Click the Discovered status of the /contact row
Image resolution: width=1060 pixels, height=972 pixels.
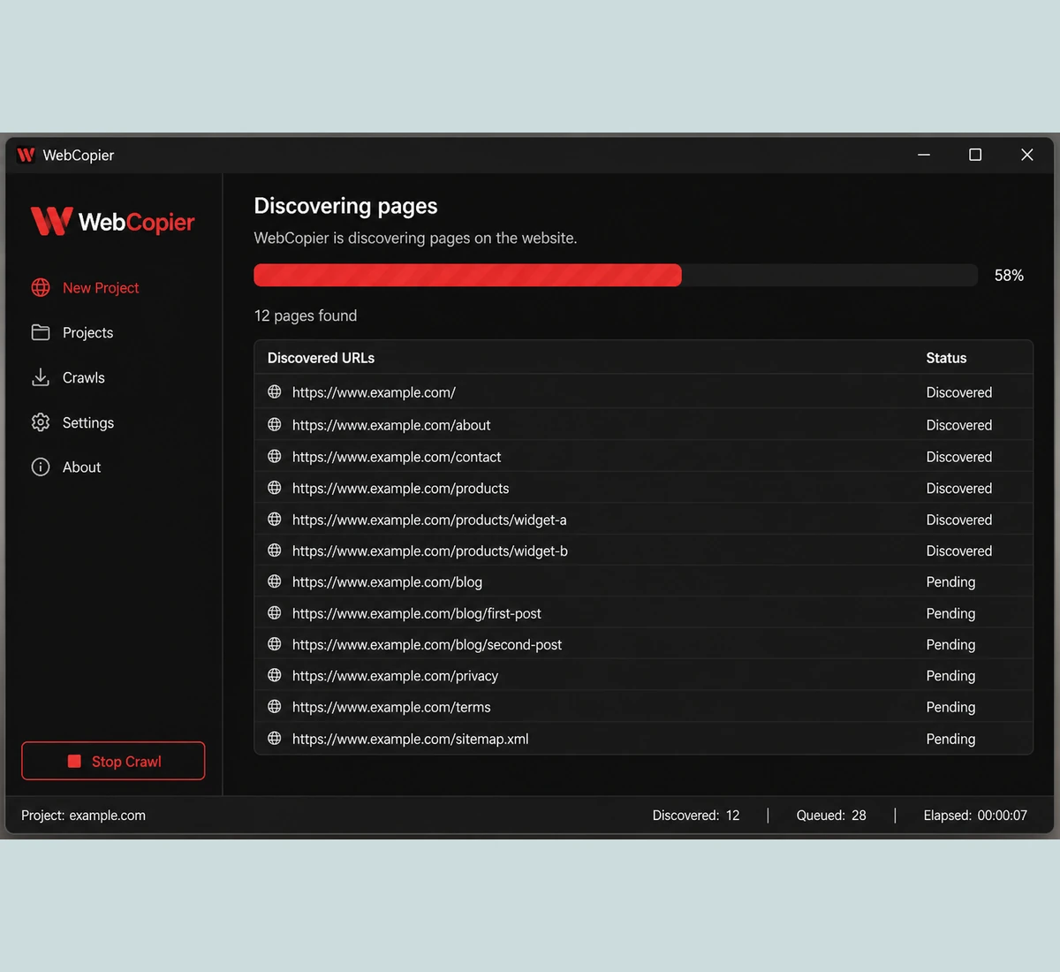[959, 457]
